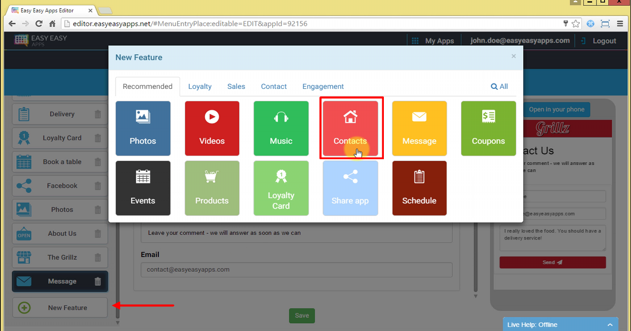
Task: Choose the Events feature tile
Action: 143,188
